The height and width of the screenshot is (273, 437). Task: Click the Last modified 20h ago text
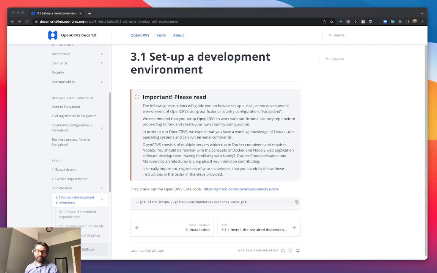coord(147,250)
